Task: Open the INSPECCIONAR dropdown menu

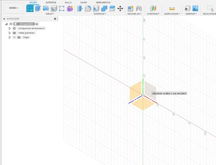Action: point(172,14)
